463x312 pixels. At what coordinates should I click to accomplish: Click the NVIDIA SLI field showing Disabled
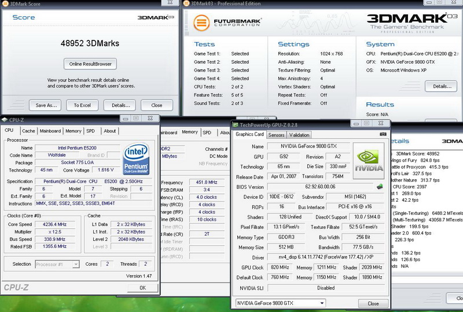(x=326, y=288)
